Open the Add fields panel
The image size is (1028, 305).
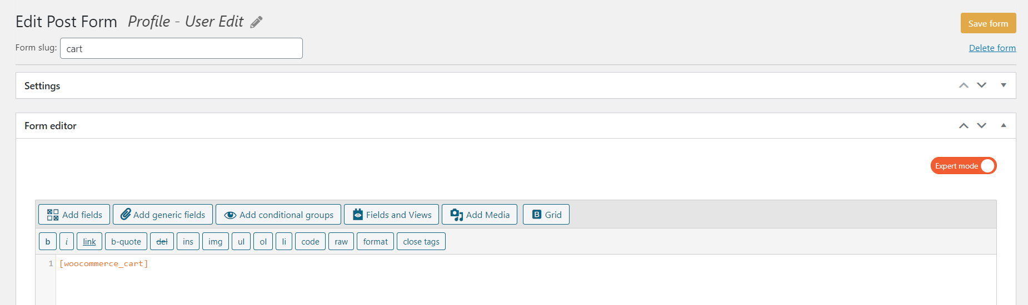pyautogui.click(x=74, y=215)
